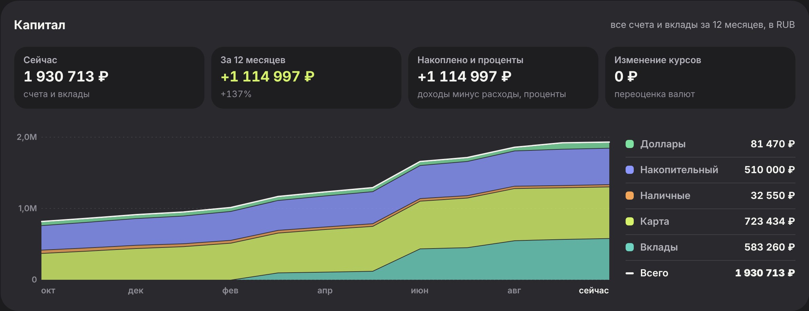
Task: Click the yellow-green Карта legend color dot
Action: point(630,221)
